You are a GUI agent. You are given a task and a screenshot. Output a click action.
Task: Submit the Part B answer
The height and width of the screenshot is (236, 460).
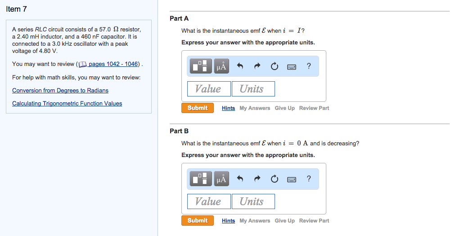(198, 221)
